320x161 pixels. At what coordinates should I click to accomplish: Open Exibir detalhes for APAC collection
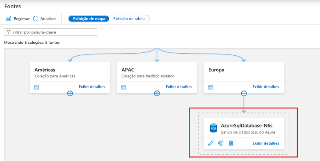click(179, 87)
